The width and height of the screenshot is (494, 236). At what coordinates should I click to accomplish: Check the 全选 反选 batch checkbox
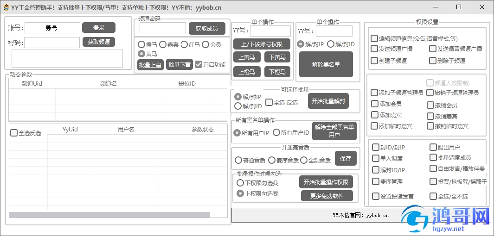269,102
